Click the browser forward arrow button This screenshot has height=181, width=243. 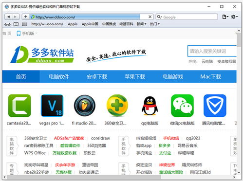[16, 17]
